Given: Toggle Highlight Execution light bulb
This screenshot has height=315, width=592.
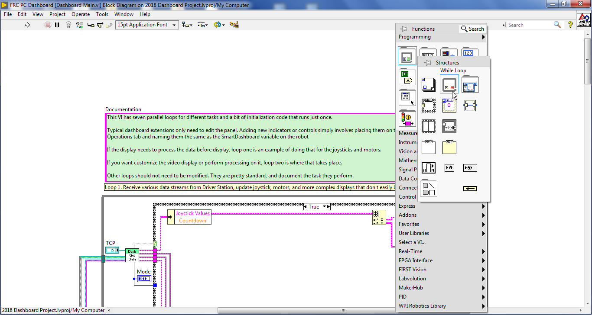Looking at the screenshot, I should (68, 25).
